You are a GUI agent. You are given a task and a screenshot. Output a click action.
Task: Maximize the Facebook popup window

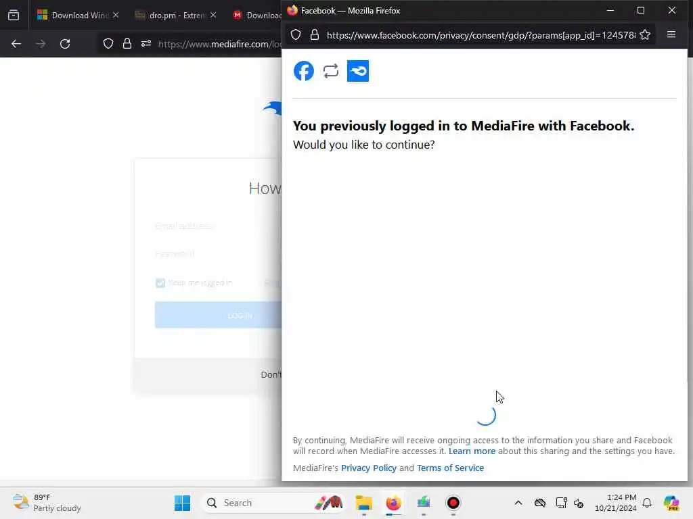pyautogui.click(x=640, y=10)
